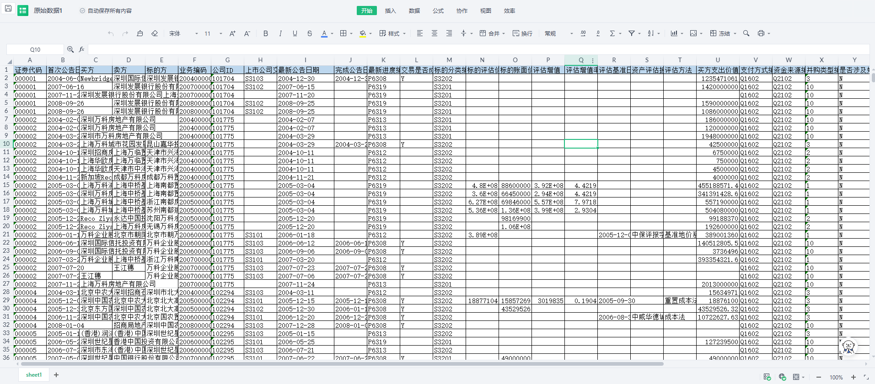
Task: Zoom out using the minus icon
Action: 819,377
